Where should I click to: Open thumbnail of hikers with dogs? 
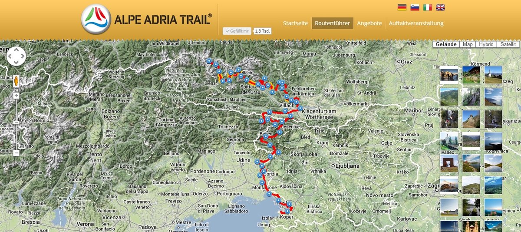[x=449, y=75]
